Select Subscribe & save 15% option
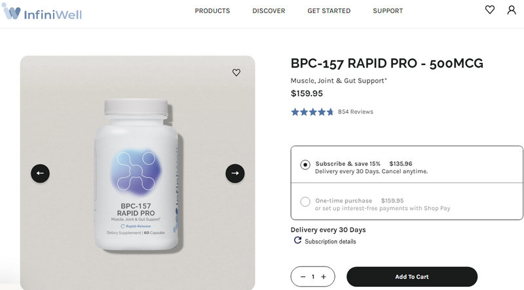The image size is (524, 290). point(305,165)
